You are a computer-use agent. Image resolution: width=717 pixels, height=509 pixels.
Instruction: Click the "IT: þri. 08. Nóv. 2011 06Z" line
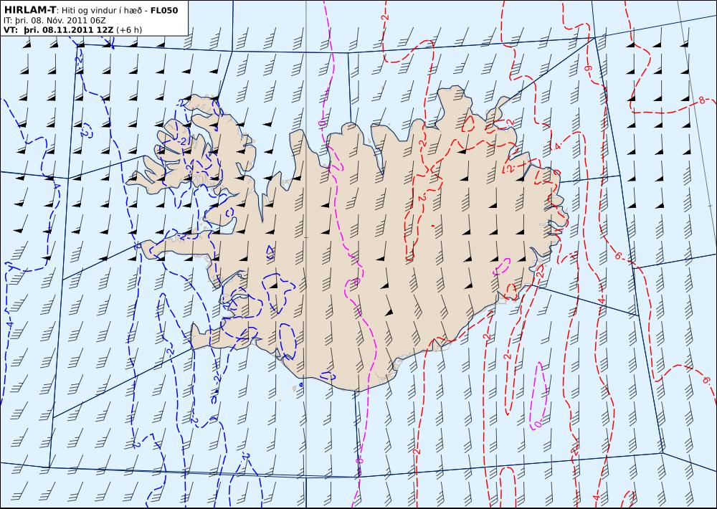tap(54, 21)
